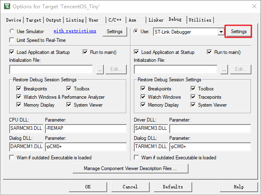This screenshot has height=195, width=261.
Task: Click the Keil icon in title bar
Action: [x=6, y=7]
